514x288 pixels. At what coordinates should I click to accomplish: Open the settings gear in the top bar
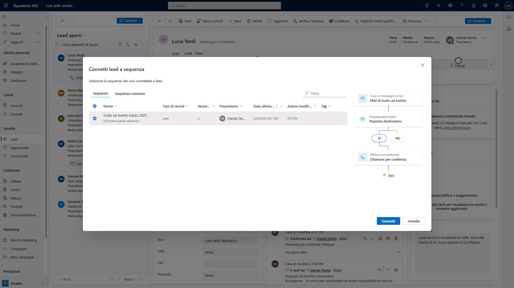450,5
